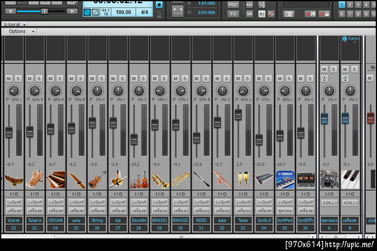377x251 pixels.
Task: Click the xylophone-like instrument icon on track 23
Action: (x=35, y=179)
